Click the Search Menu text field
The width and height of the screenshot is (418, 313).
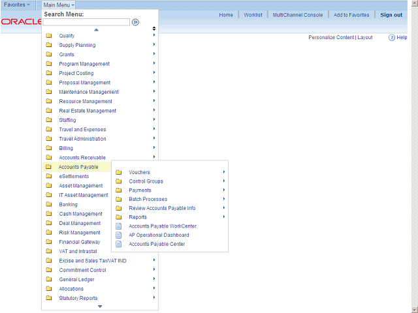click(x=87, y=22)
